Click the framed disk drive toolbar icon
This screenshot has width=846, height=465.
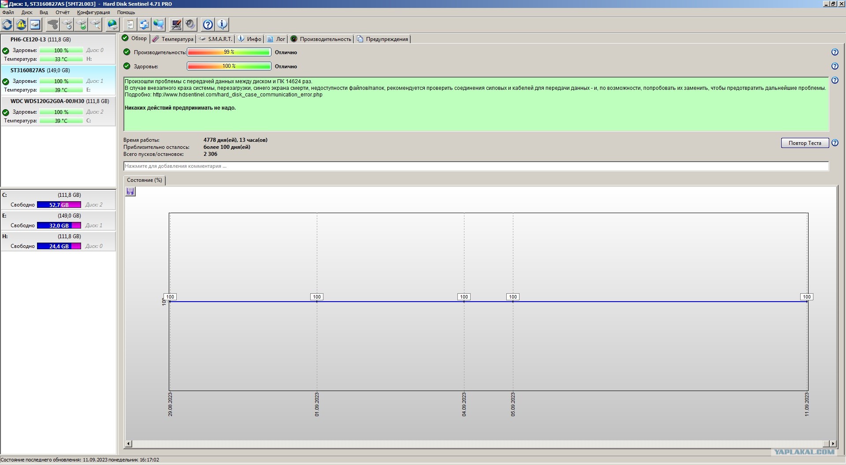pos(35,25)
